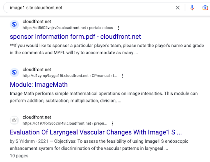
Task: Clear the search box with the X icon
Action: point(178,7)
